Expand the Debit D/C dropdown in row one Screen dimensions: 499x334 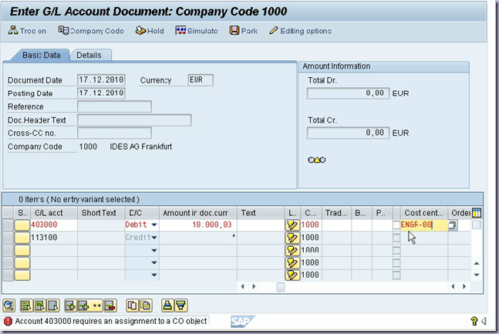coord(153,225)
